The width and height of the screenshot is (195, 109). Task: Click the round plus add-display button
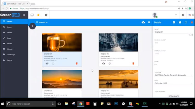click(32, 26)
